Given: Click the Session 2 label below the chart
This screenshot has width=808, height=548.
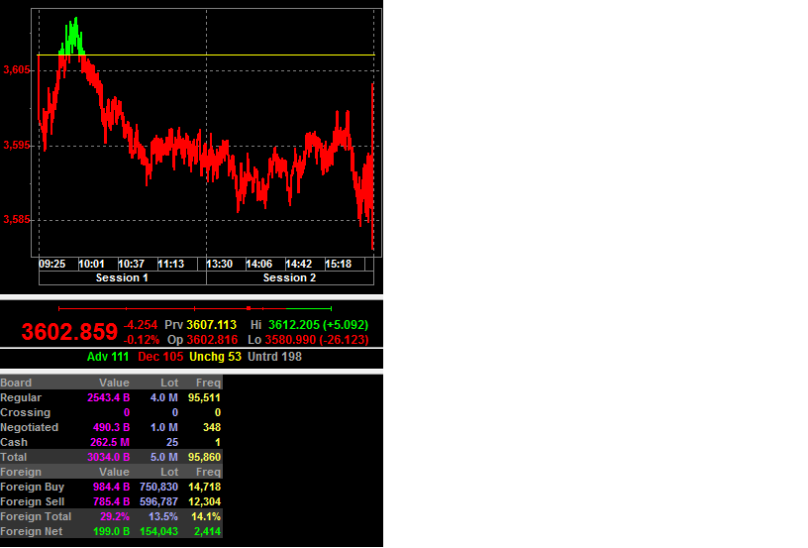Looking at the screenshot, I should pyautogui.click(x=289, y=277).
